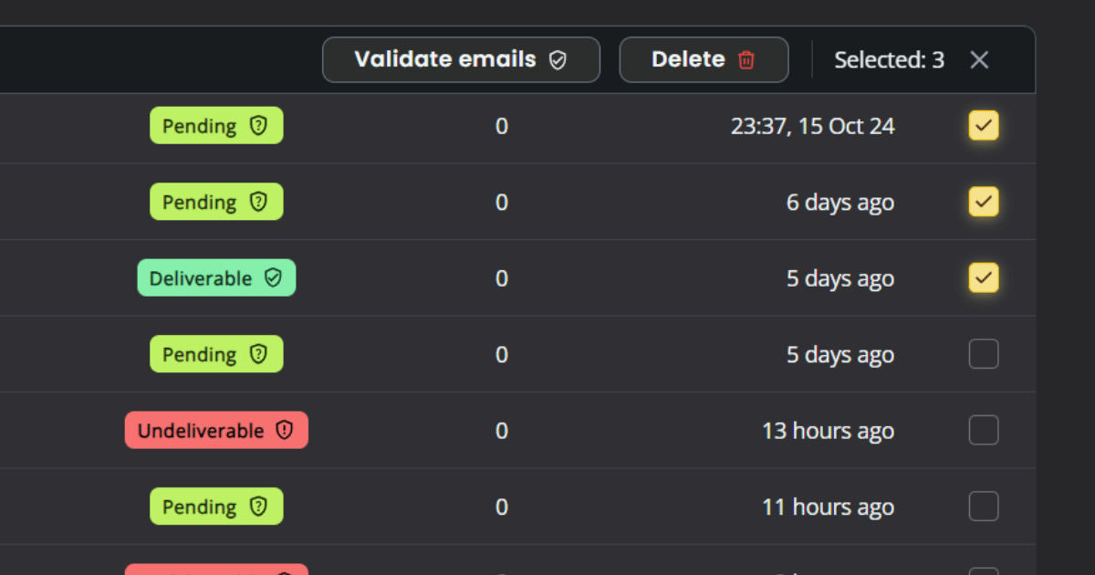Clear selection with the X next to Selected: 3
Screen dimensions: 1095x575
tap(979, 59)
